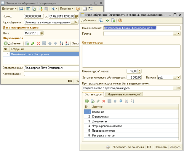
Task: Increase course hours with spinner arrows
Action: point(140,70)
